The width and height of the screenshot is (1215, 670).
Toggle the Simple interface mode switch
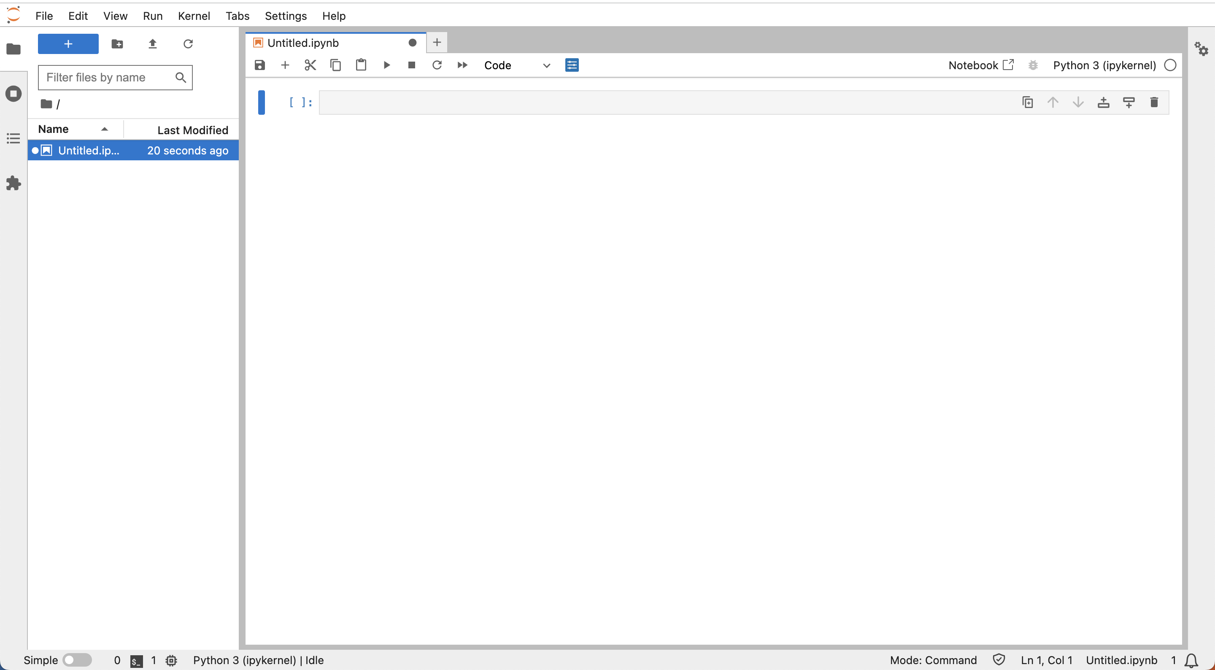[77, 659]
